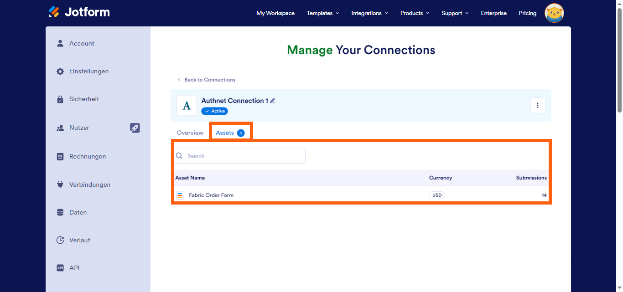Image resolution: width=623 pixels, height=292 pixels.
Task: Click the Asset Name column header
Action: [x=190, y=178]
